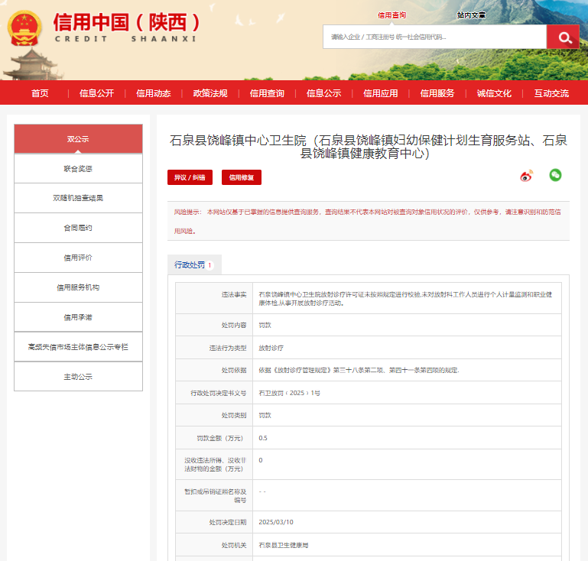
Task: Open 信用应用 navigation item
Action: 381,93
